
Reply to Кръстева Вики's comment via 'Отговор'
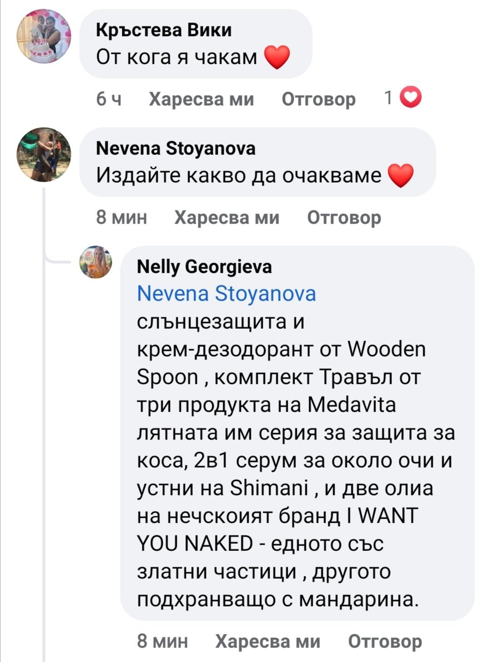(x=318, y=99)
